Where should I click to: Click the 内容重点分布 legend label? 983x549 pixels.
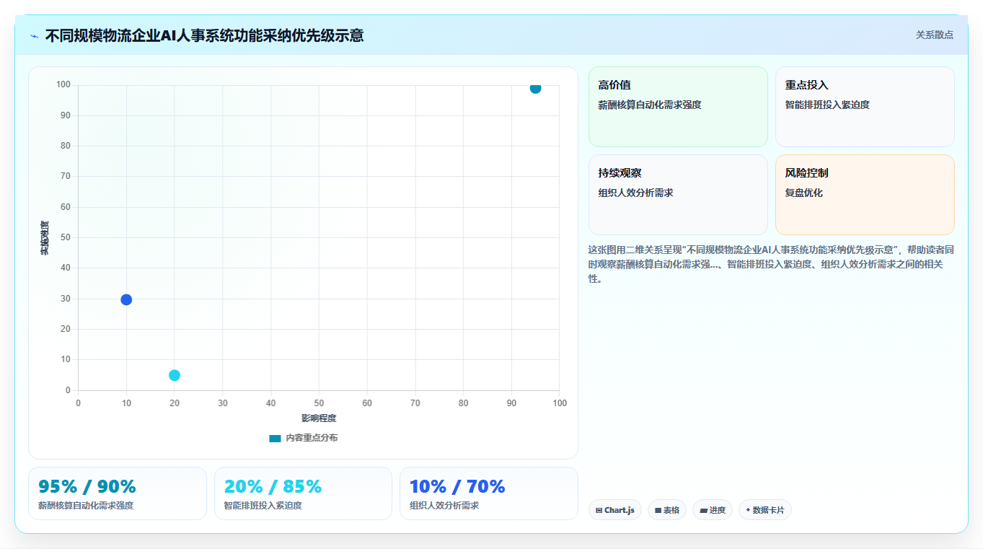[x=312, y=438]
